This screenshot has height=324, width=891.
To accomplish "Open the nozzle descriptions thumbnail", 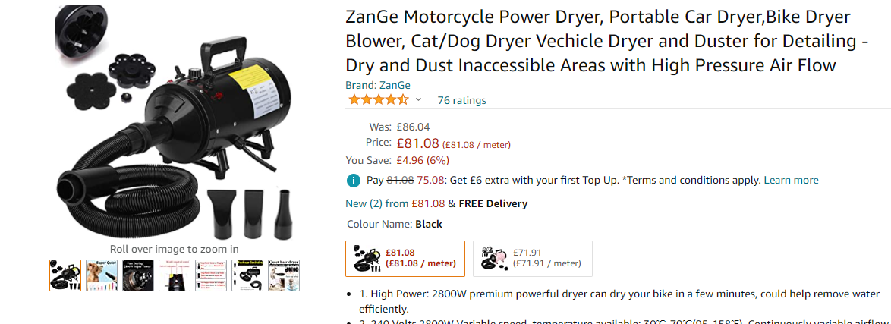I will point(211,275).
